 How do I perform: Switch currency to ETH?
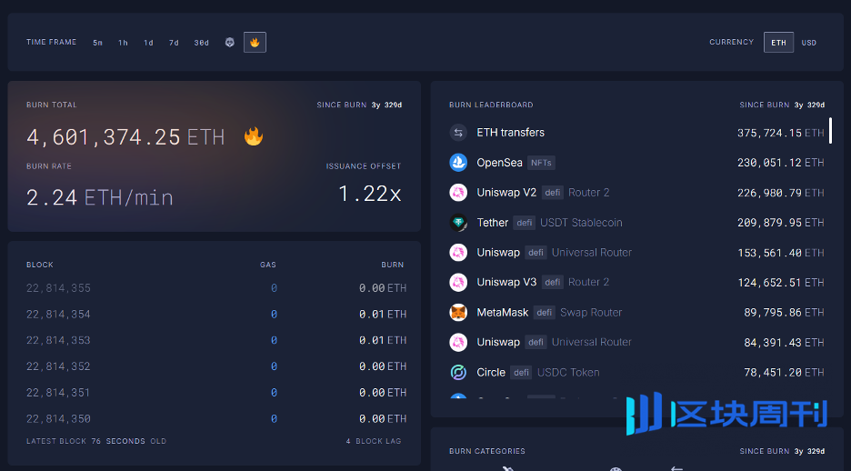pyautogui.click(x=778, y=43)
